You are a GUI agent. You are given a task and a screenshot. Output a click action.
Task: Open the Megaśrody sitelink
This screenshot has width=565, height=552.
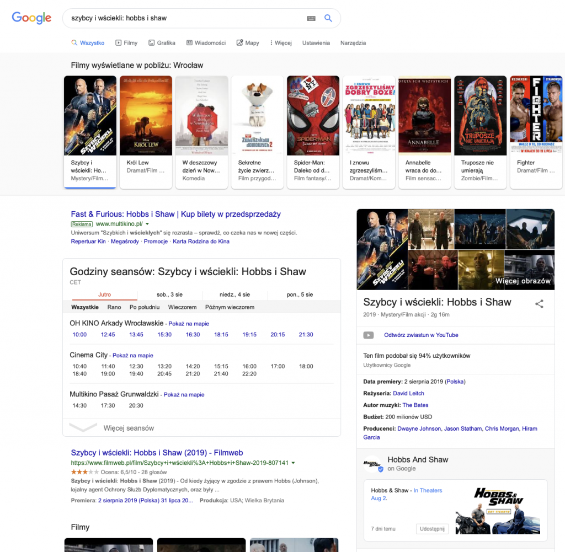(125, 242)
